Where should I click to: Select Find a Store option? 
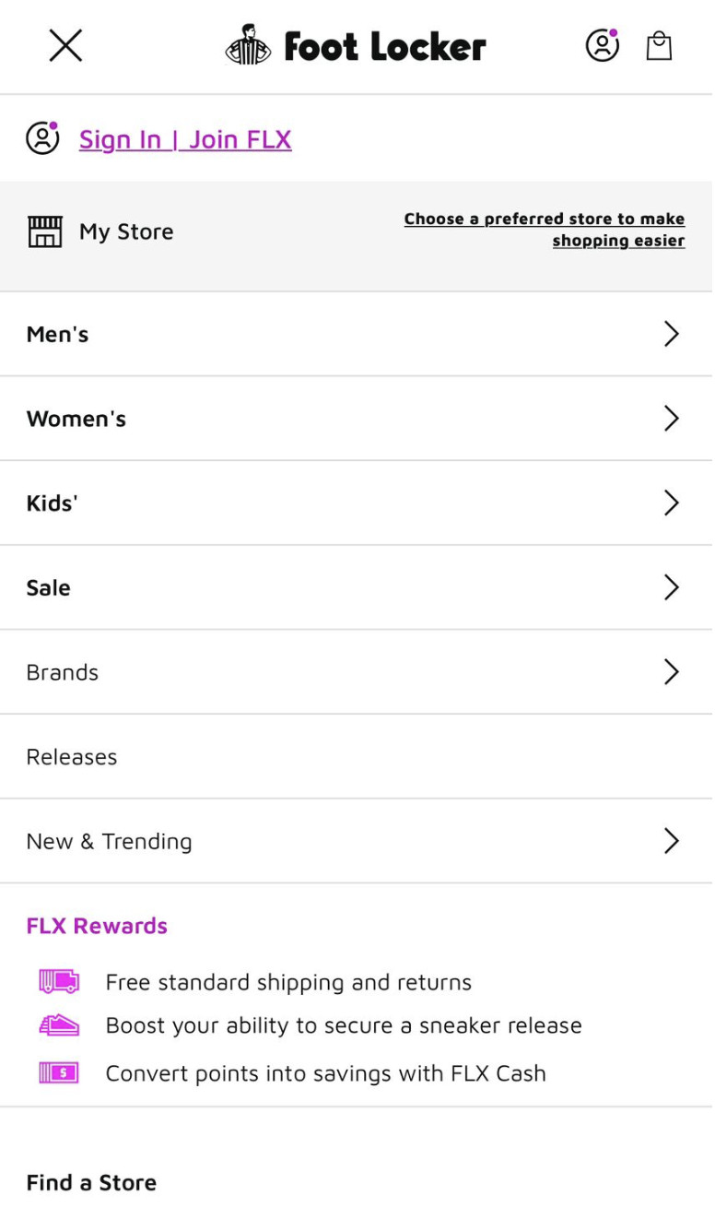tap(91, 1182)
